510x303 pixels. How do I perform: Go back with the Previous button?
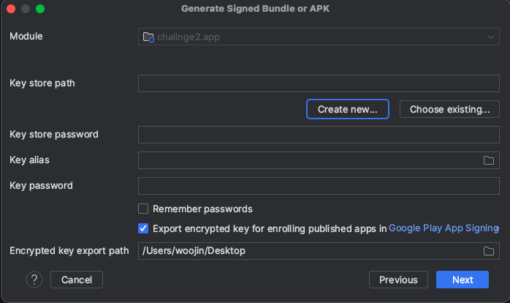tap(398, 280)
